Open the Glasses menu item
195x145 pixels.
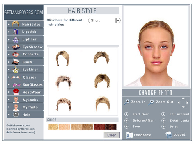point(25,77)
